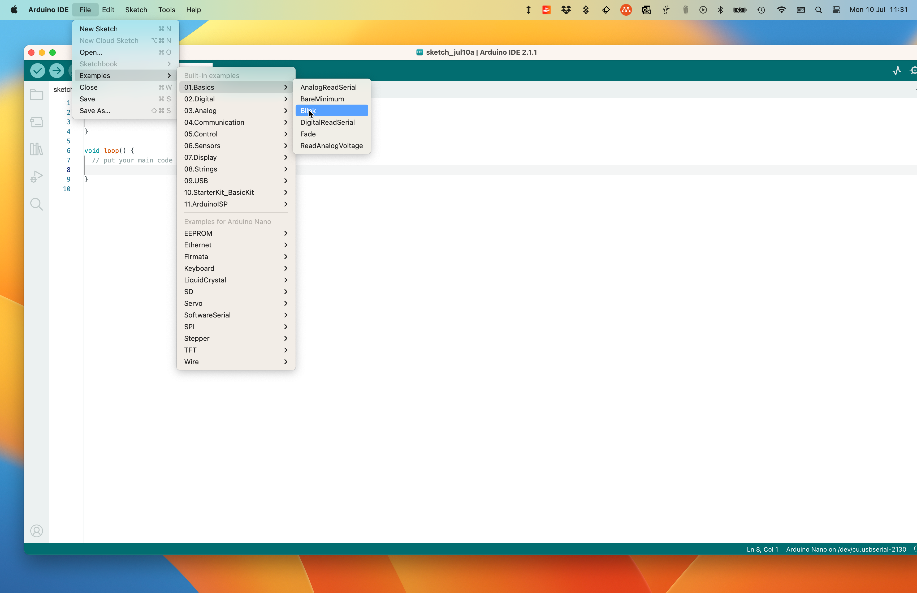Expand the Wire examples submenu

[236, 362]
